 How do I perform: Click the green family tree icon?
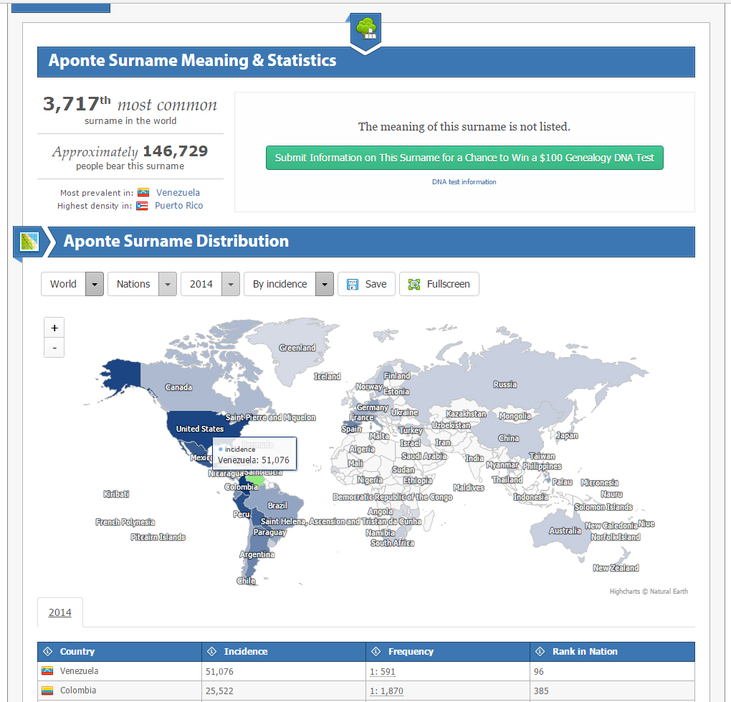(366, 28)
